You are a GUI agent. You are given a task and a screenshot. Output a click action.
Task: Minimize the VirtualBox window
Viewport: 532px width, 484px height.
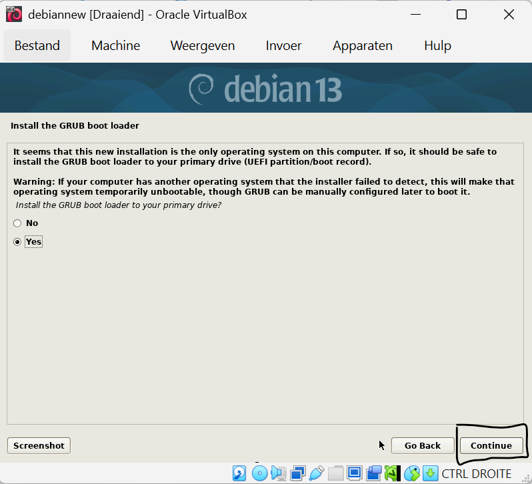point(415,15)
